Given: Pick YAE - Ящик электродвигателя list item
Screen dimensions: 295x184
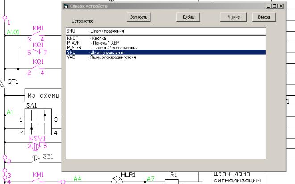Looking at the screenshot, I should click(x=100, y=57).
